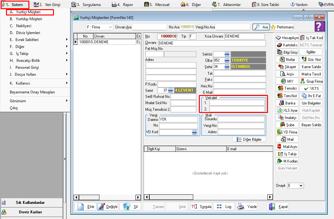Image resolution: width=334 pixels, height=219 pixels.
Task: Open the Mail Arşiv button
Action: click(x=287, y=147)
